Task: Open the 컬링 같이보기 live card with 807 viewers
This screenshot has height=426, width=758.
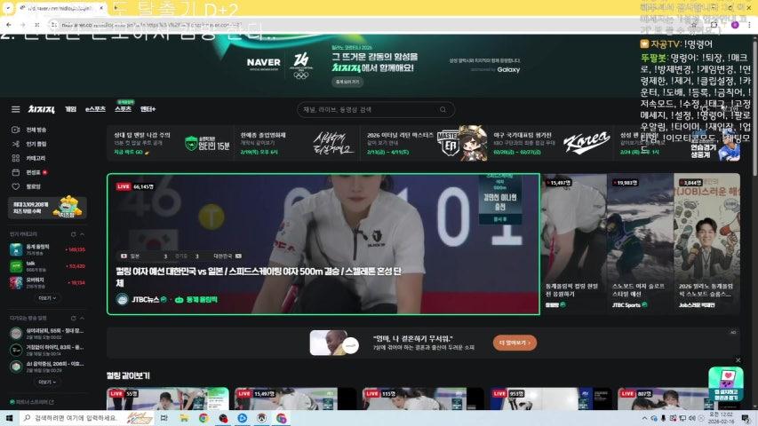Action: (x=678, y=398)
